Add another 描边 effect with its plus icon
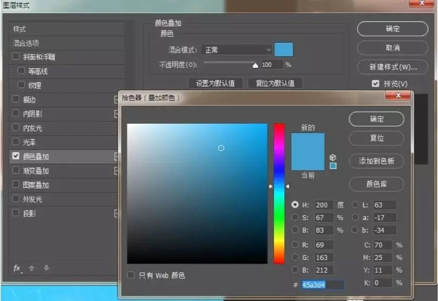Viewport: 438px width, 301px height. (x=116, y=99)
